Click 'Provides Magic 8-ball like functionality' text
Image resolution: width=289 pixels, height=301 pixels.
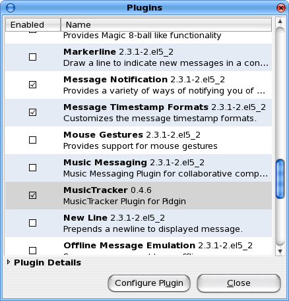pyautogui.click(x=142, y=36)
